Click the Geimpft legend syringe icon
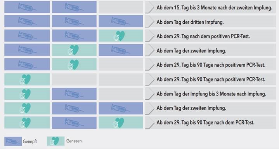 (13, 141)
